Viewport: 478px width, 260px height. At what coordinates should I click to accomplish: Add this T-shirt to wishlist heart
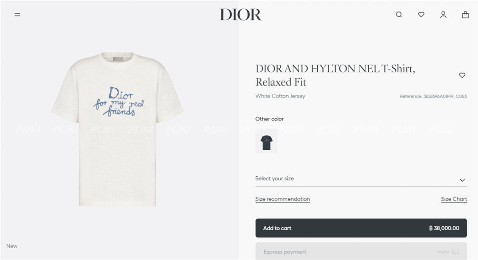pyautogui.click(x=462, y=75)
